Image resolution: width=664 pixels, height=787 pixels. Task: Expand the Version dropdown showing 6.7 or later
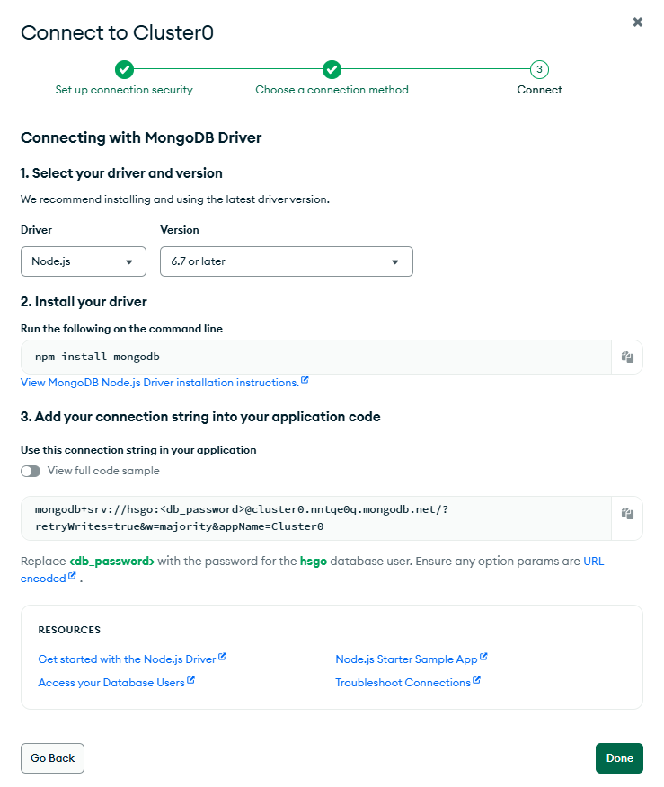click(286, 261)
